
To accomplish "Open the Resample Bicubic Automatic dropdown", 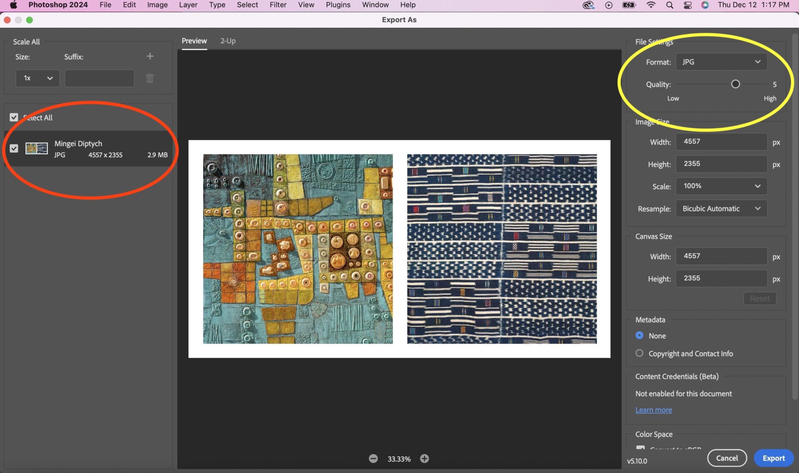I will pos(721,208).
